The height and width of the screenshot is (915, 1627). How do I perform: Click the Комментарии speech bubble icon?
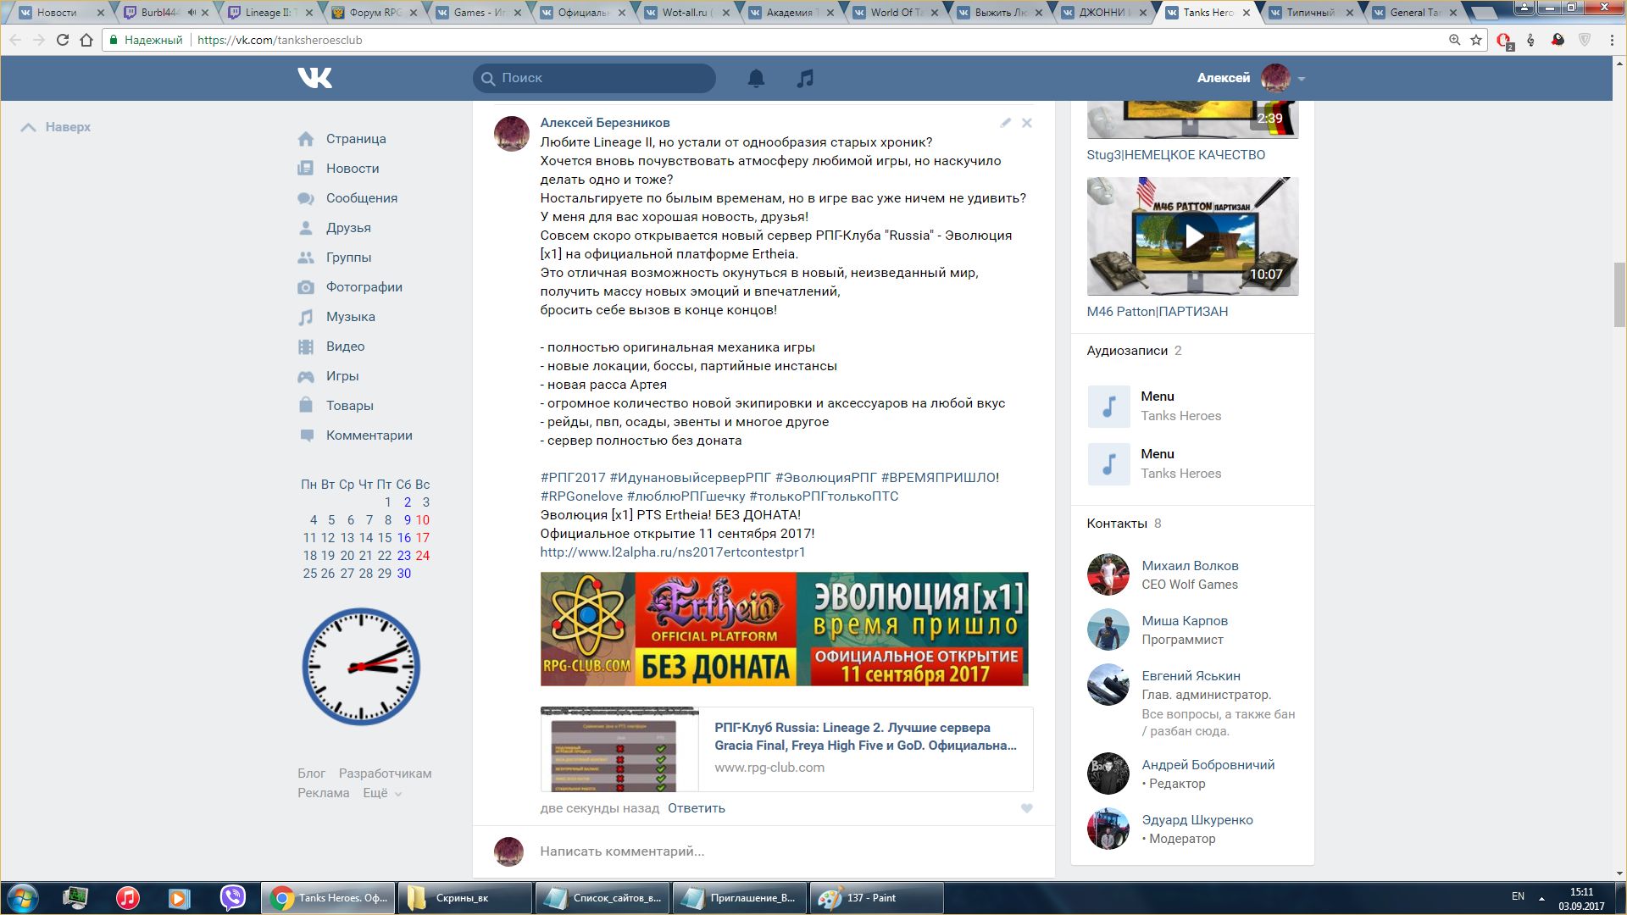pos(306,435)
